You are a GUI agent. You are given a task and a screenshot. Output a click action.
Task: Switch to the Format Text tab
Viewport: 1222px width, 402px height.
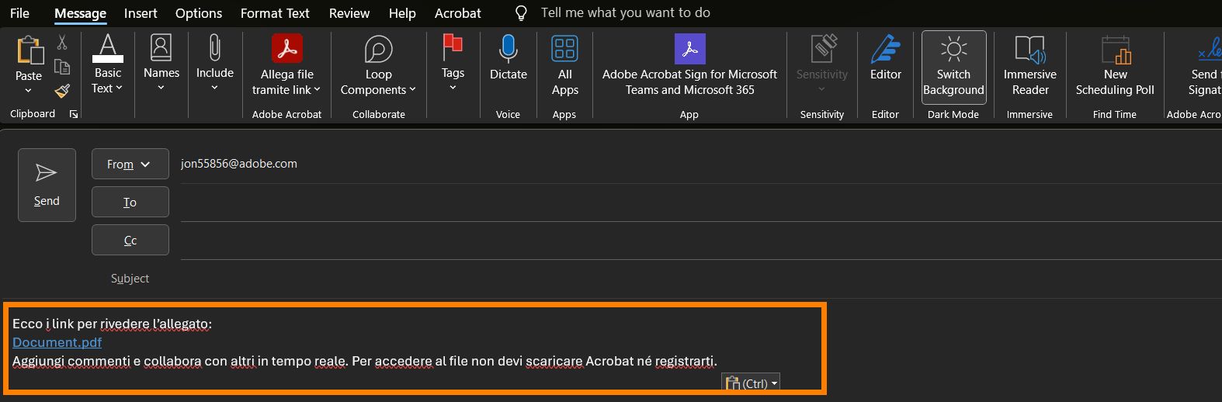[x=275, y=13]
